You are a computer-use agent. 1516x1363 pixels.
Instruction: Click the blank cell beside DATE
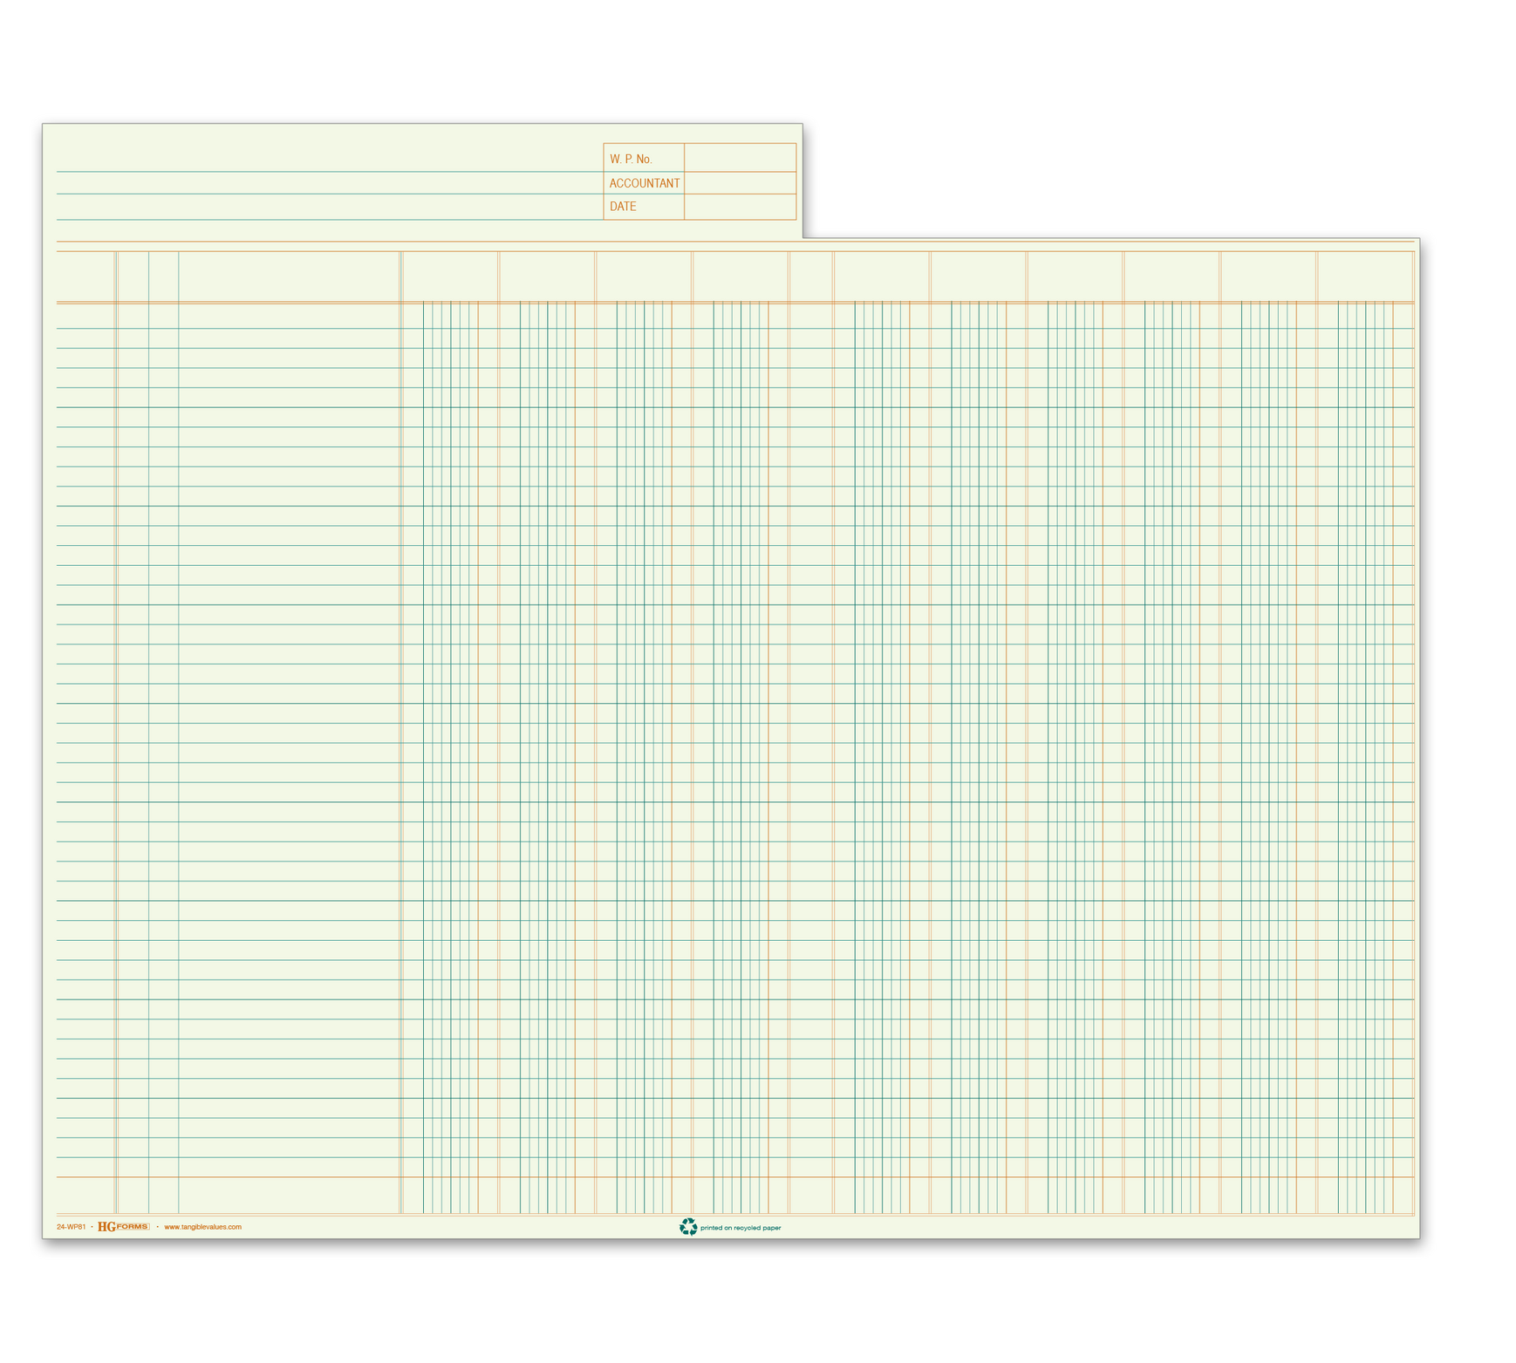point(739,207)
